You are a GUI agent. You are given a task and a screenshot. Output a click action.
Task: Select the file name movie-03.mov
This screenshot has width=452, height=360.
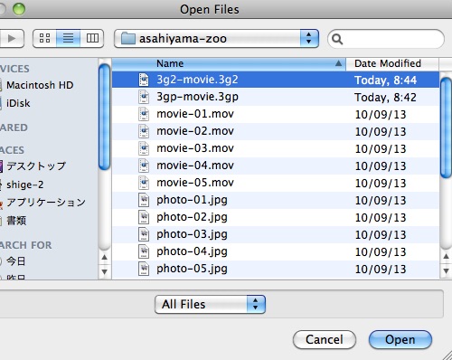pos(195,148)
